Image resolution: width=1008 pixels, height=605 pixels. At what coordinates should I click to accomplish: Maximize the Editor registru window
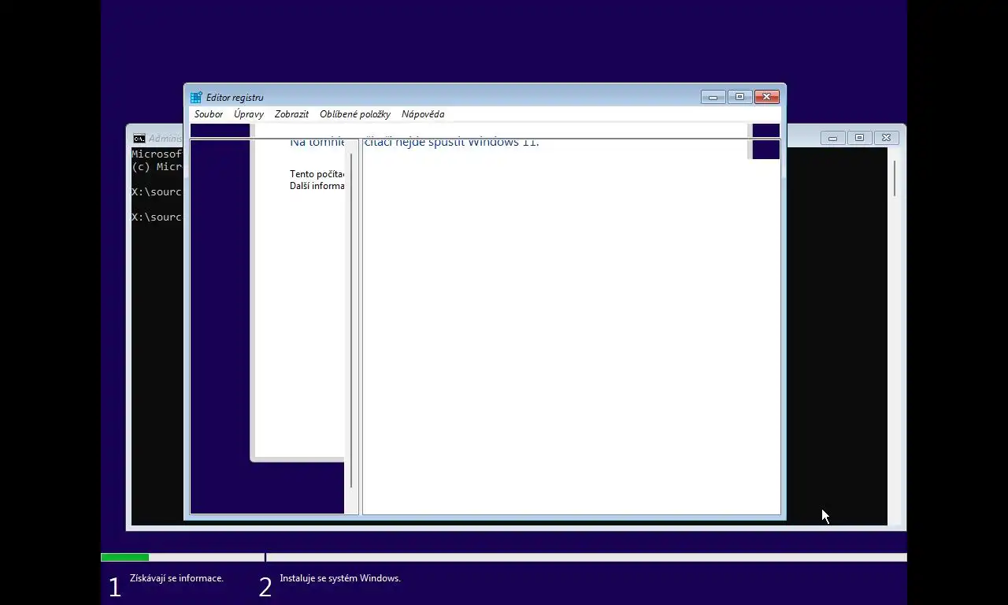(739, 97)
